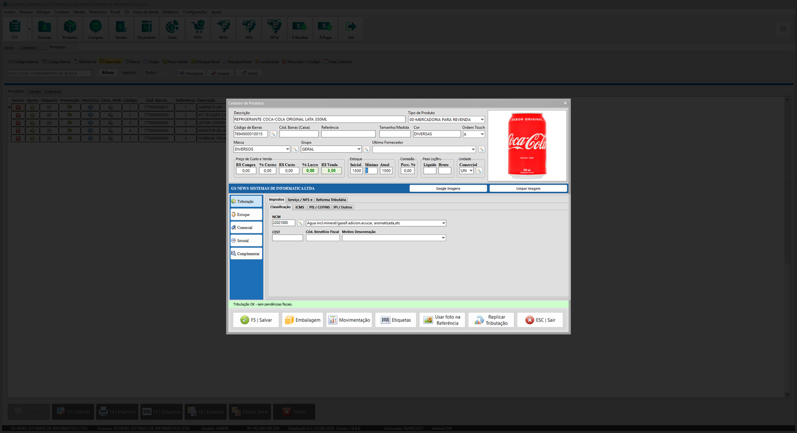Click the magnifier next to Unidade Comercial
Image resolution: width=797 pixels, height=433 pixels.
479,171
